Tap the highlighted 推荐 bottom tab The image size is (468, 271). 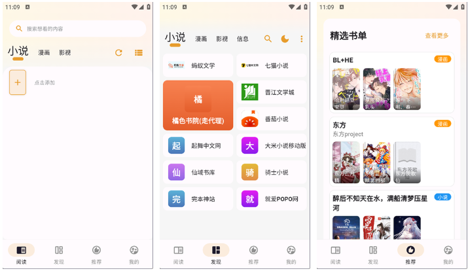[x=410, y=253]
